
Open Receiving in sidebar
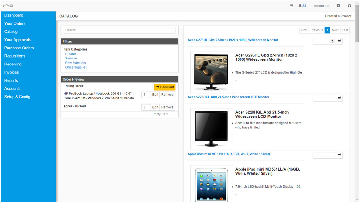click(x=13, y=64)
